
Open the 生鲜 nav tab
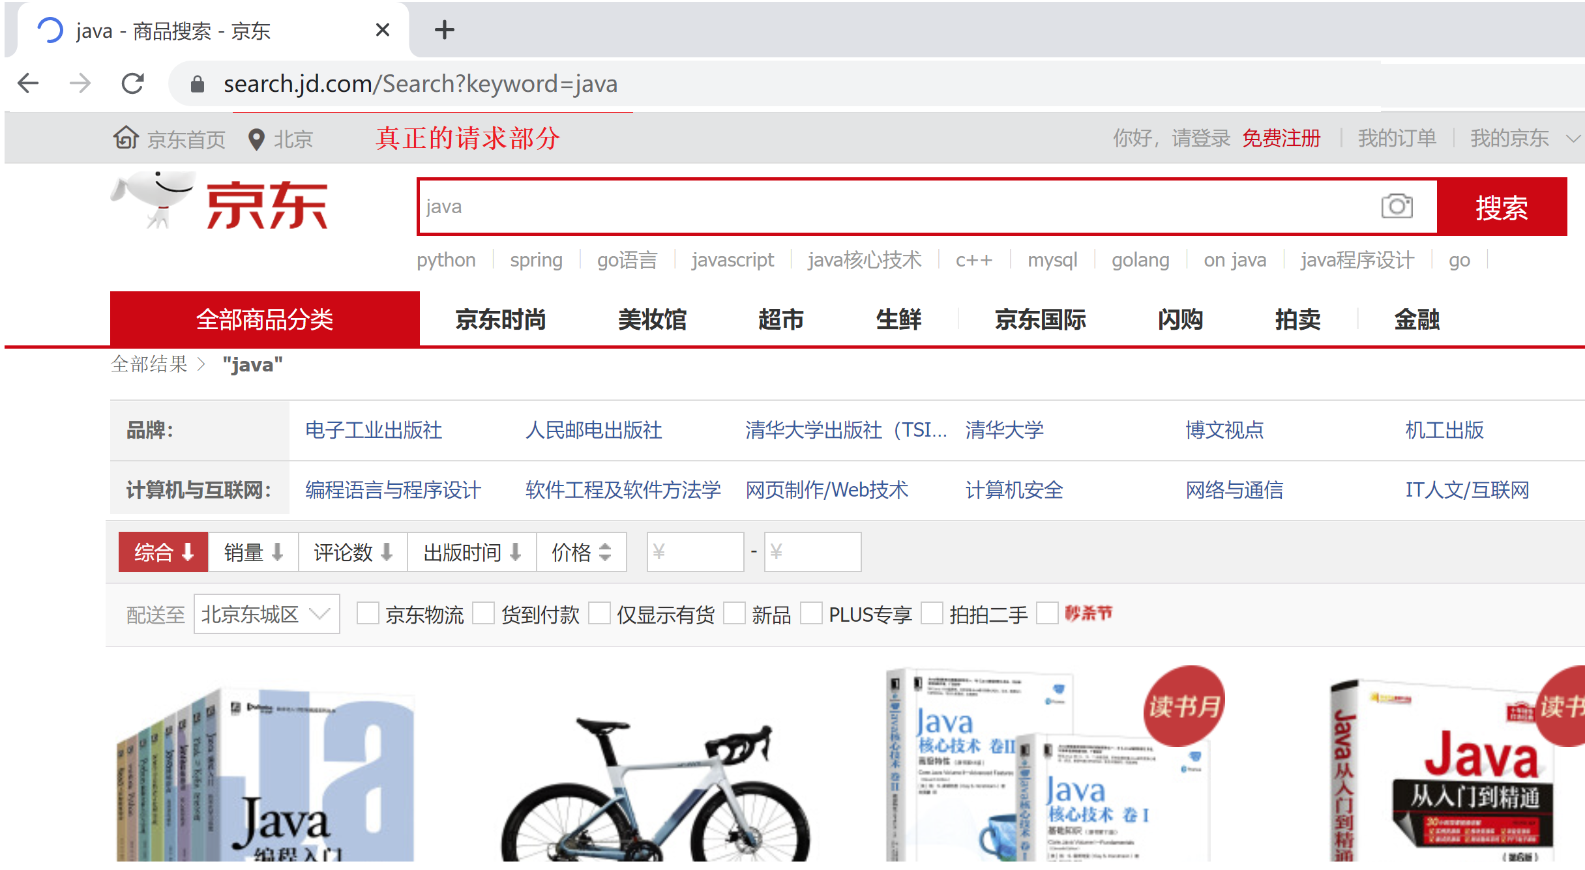898,320
